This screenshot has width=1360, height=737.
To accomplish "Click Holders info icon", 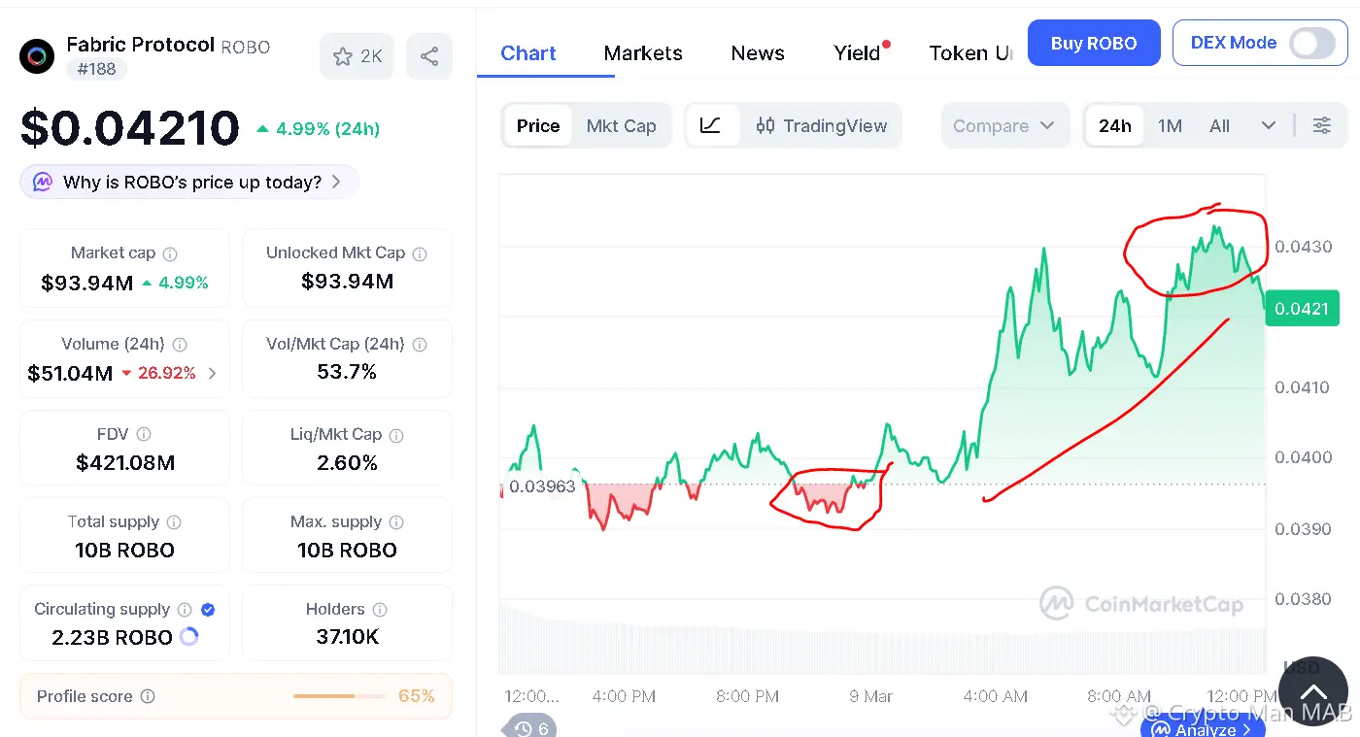I will click(380, 610).
